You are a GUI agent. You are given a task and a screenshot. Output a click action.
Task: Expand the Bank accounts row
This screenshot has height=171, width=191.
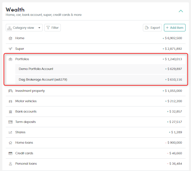point(96,111)
